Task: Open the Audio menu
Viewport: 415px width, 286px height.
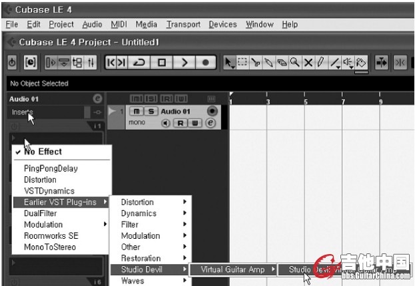Action: click(x=92, y=25)
